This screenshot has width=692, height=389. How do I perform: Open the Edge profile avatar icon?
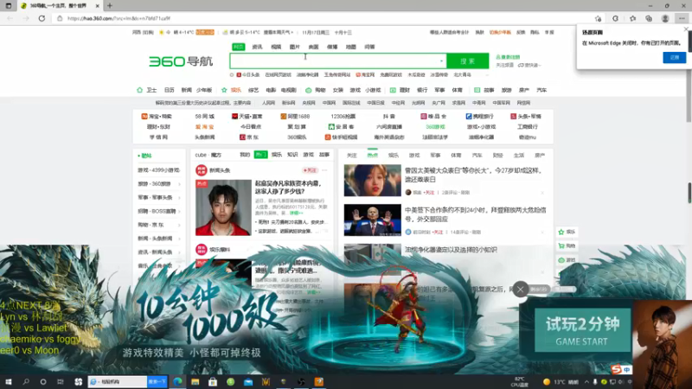pyautogui.click(x=665, y=18)
